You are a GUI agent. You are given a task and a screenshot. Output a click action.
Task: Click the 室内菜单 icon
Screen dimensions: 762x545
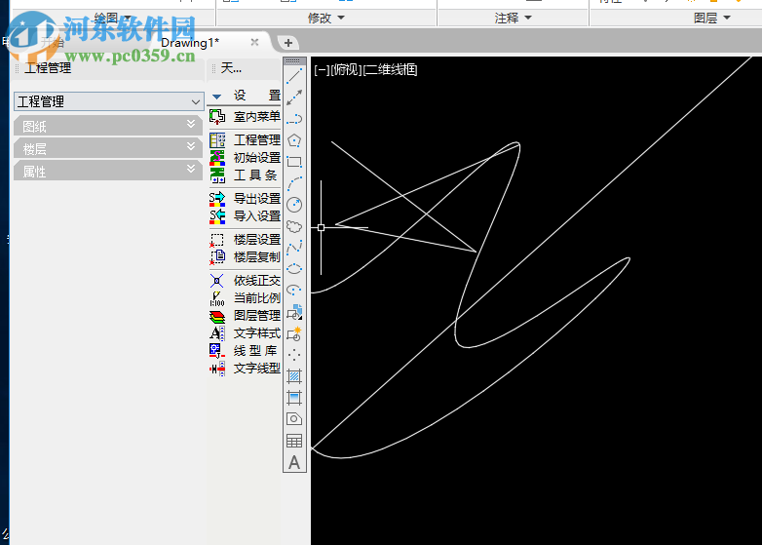(x=217, y=117)
